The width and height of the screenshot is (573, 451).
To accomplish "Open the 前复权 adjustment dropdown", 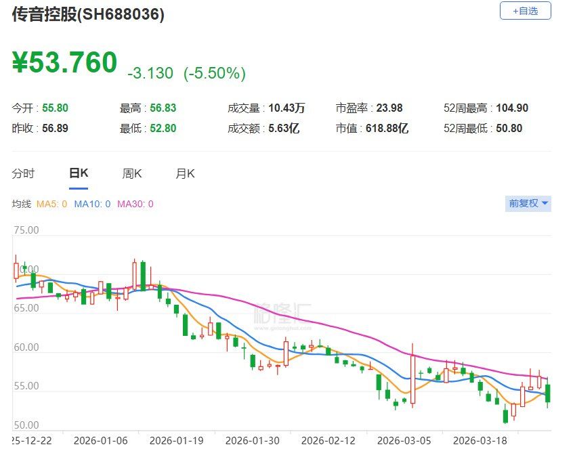I will 526,203.
